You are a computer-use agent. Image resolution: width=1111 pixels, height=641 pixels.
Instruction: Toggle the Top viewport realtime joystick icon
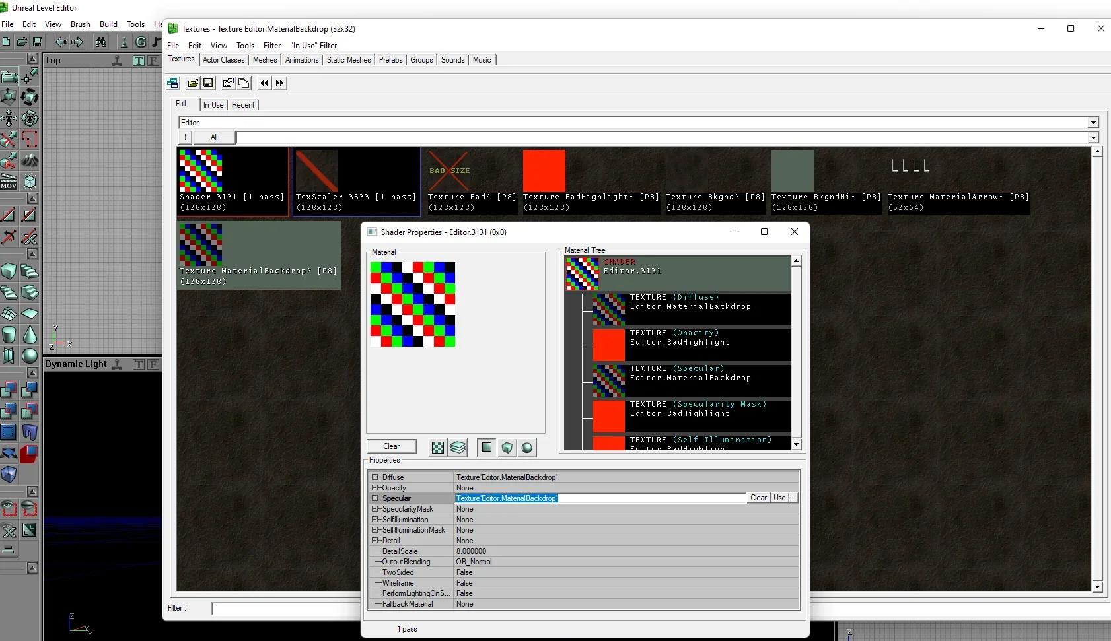coord(117,60)
